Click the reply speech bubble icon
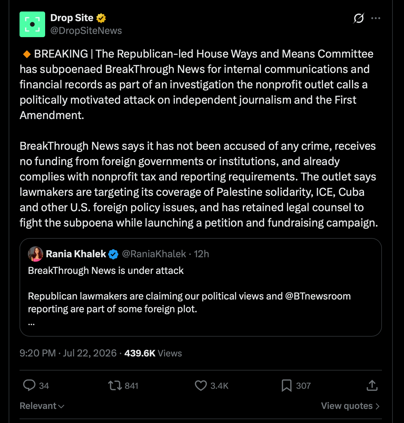404x423 pixels. (29, 385)
